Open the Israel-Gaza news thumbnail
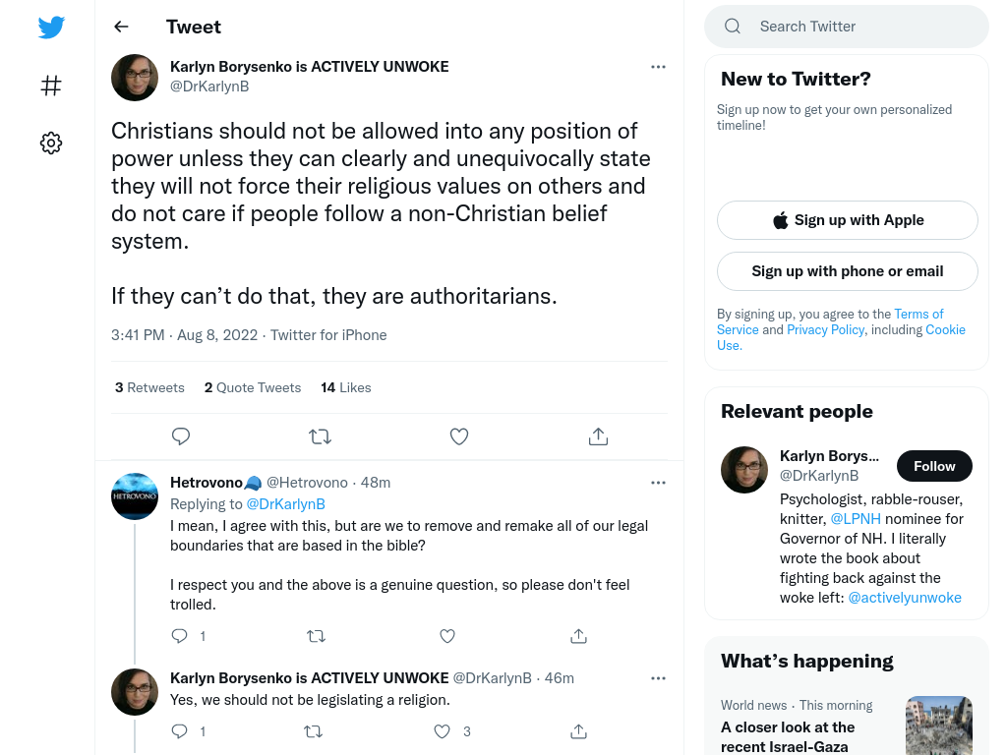The image size is (1007, 755). (x=939, y=726)
